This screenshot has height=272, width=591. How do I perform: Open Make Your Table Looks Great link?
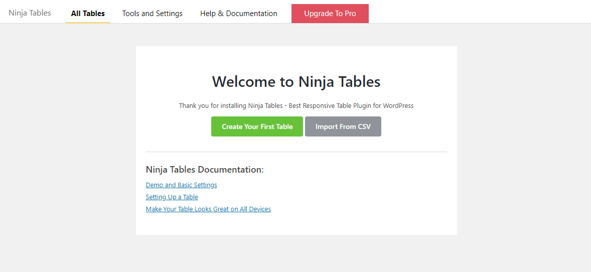[x=208, y=209]
